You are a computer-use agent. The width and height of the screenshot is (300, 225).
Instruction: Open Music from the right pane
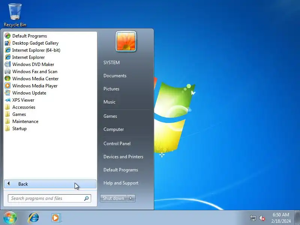tap(109, 102)
